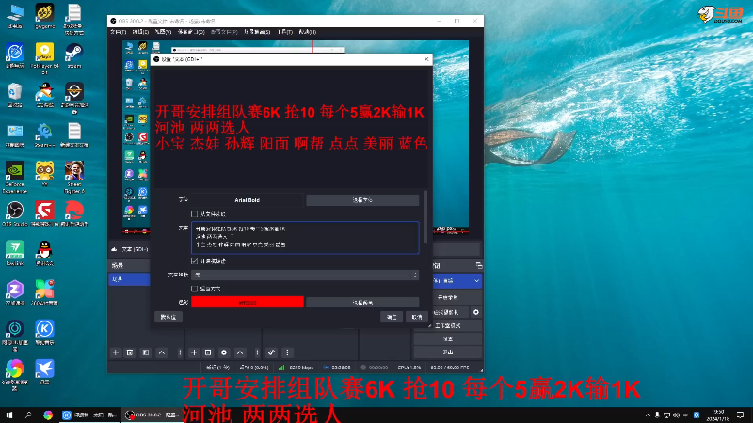The width and height of the screenshot is (753, 423).
Task: Click the Settings button in the controls
Action: (x=448, y=339)
